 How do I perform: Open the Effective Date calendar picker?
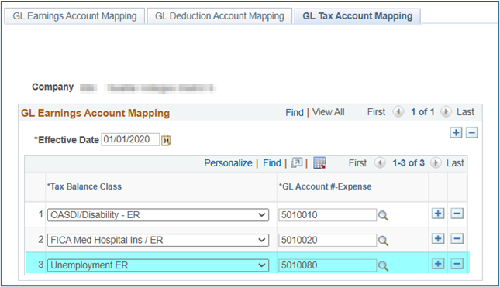click(x=166, y=140)
